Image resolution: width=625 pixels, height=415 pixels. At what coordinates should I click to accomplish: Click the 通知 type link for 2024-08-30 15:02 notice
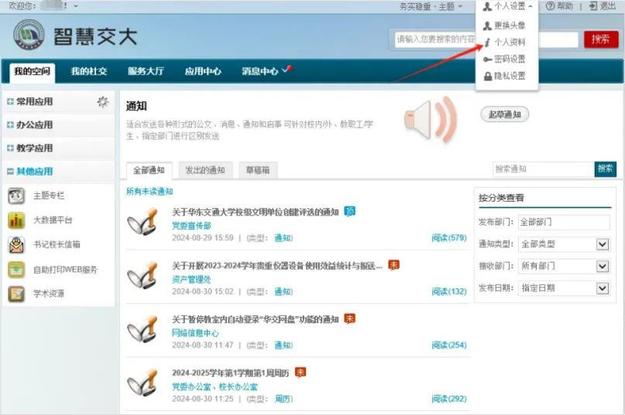(283, 291)
